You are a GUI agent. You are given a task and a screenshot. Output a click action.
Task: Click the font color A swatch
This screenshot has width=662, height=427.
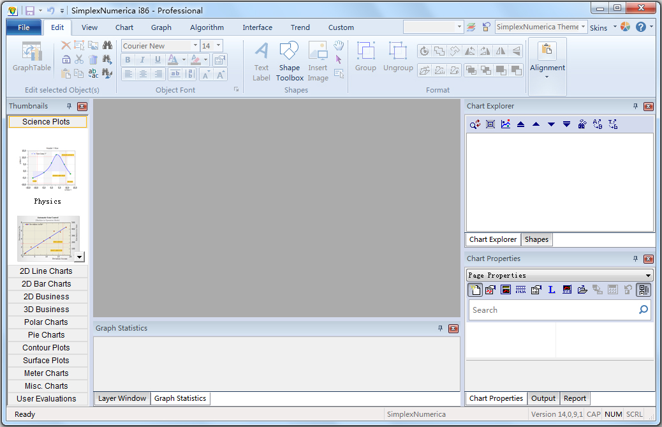(x=173, y=59)
